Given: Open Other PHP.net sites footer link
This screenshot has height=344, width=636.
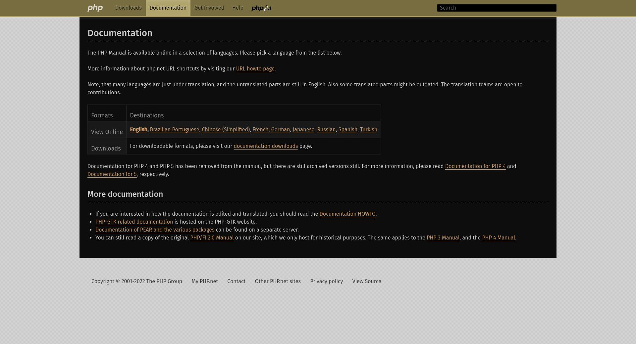Looking at the screenshot, I should click(x=278, y=281).
